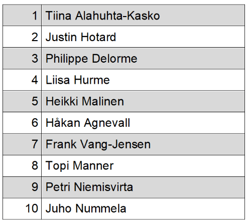Click rank number 7 cell
The height and width of the screenshot is (223, 249).
(x=22, y=144)
